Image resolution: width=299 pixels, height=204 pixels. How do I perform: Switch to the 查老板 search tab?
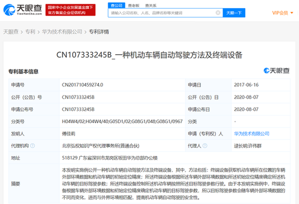click(134, 5)
